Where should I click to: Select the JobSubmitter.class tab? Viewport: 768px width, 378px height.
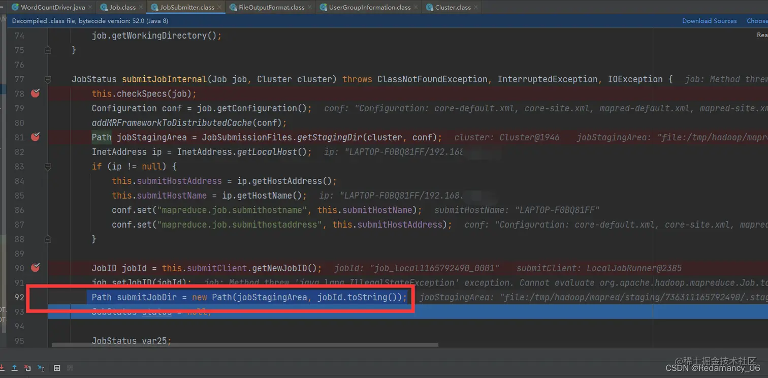tap(186, 8)
